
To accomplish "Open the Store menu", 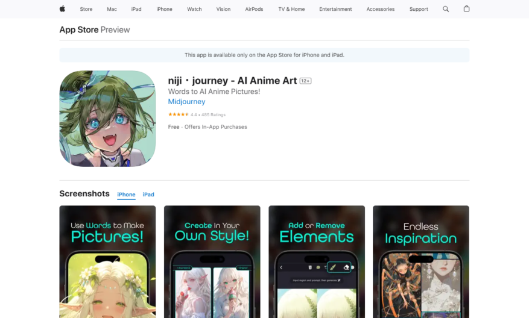I will (x=86, y=9).
